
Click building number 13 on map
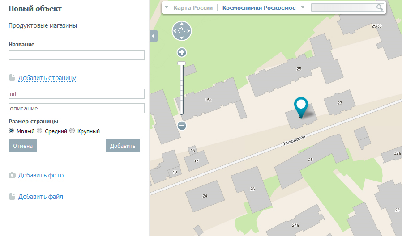175,172
